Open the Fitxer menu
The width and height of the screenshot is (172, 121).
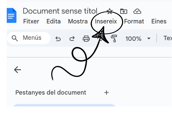(x=31, y=21)
